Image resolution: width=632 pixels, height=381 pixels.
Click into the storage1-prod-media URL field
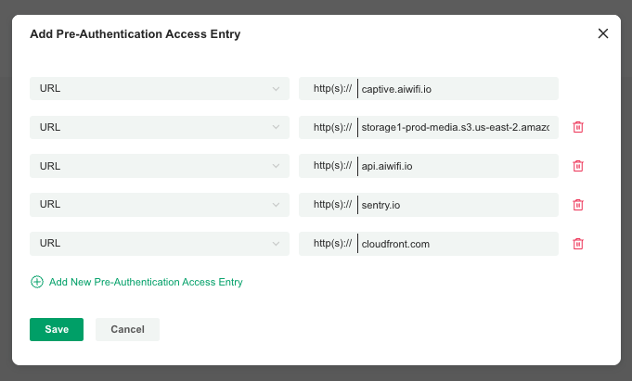point(458,127)
